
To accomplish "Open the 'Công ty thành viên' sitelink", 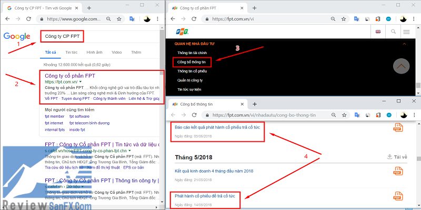I will click(109, 99).
